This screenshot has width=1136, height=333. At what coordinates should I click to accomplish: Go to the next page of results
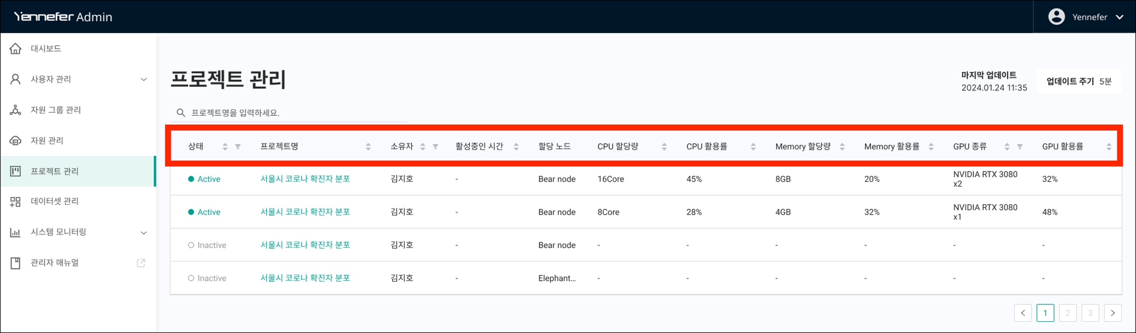click(x=1112, y=313)
